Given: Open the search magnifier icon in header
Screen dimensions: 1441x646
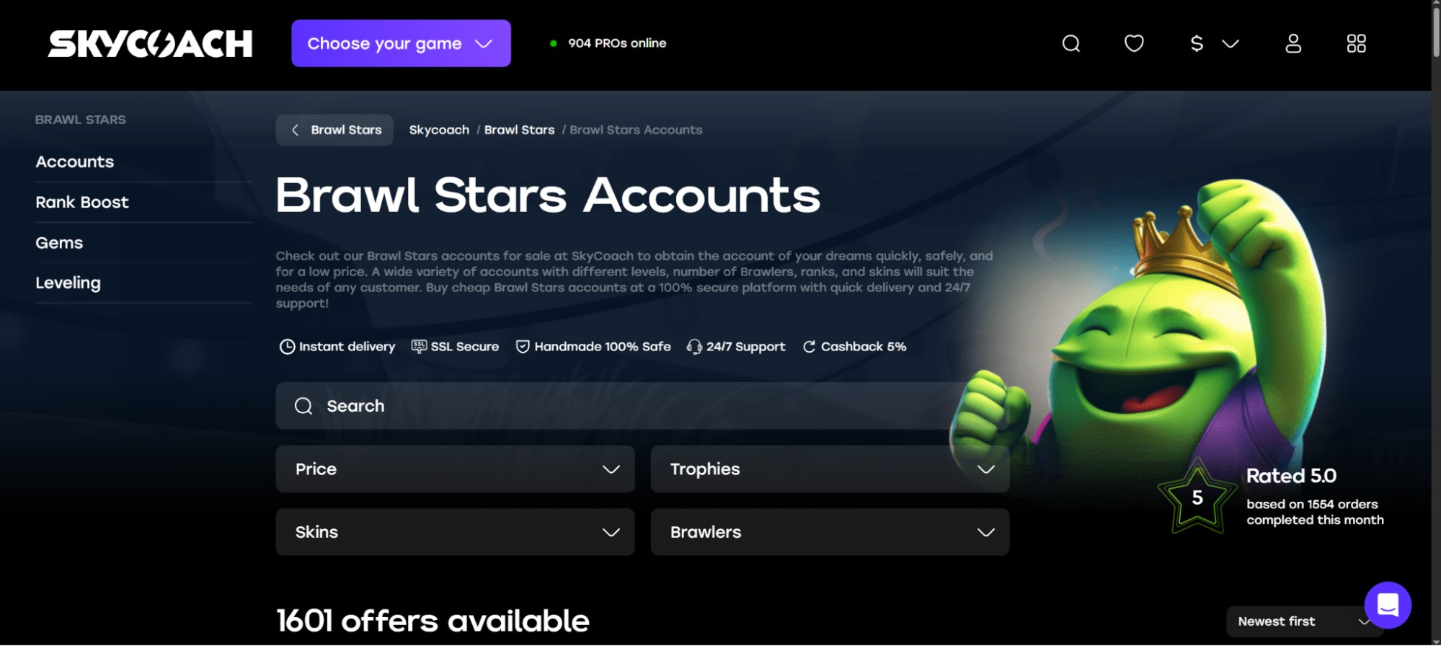Looking at the screenshot, I should pyautogui.click(x=1071, y=44).
